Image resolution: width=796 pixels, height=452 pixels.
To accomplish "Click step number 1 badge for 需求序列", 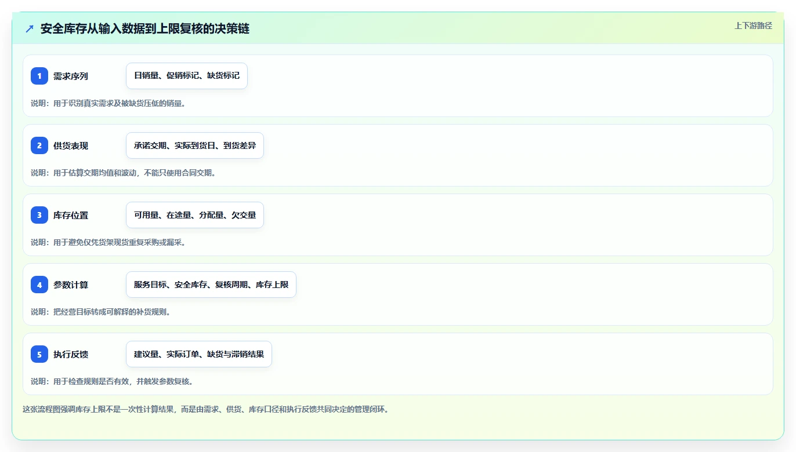I will [x=39, y=76].
